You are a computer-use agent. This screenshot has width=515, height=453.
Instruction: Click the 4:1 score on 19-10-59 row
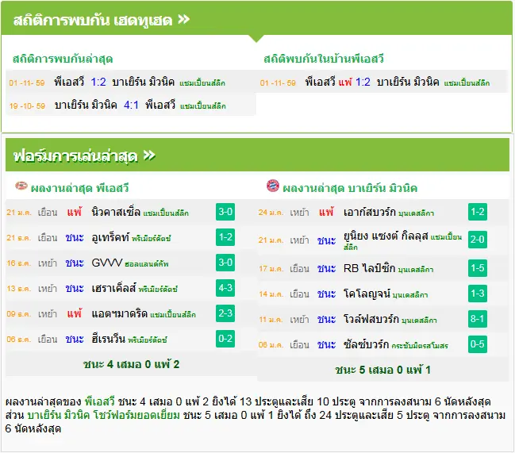click(x=131, y=105)
